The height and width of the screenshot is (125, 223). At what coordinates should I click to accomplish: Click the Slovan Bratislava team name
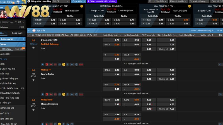49,104
